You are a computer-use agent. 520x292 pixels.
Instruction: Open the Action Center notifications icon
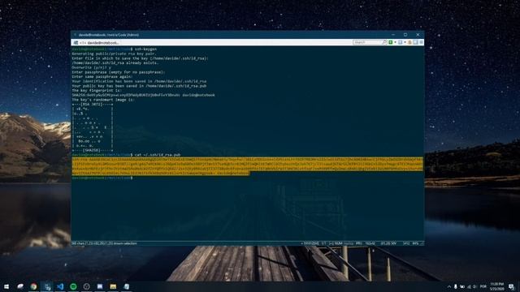pyautogui.click(x=511, y=286)
